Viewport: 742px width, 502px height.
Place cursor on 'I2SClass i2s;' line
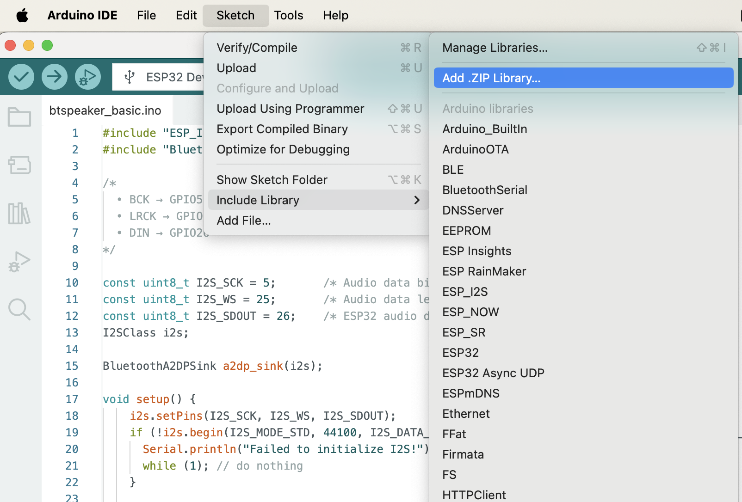[146, 333]
